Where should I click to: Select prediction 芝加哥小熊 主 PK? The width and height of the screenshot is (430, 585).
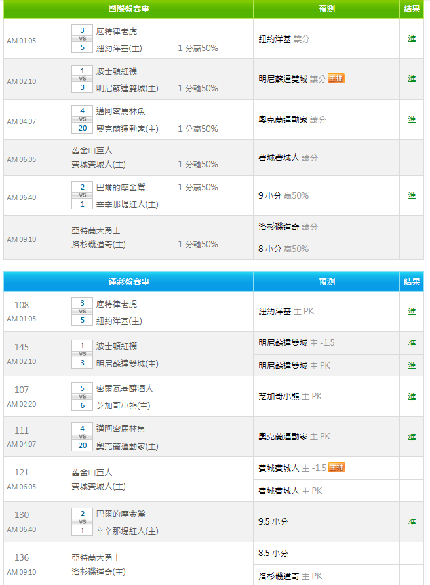pos(290,397)
